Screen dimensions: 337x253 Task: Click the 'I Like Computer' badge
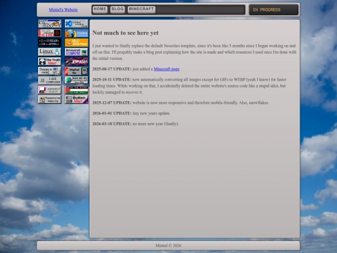coord(50,81)
